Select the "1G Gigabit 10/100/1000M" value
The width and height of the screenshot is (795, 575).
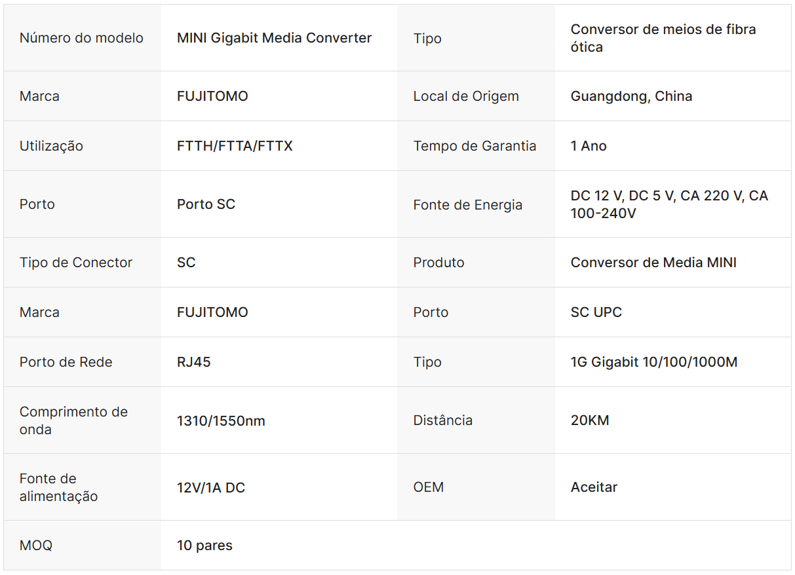(x=653, y=362)
